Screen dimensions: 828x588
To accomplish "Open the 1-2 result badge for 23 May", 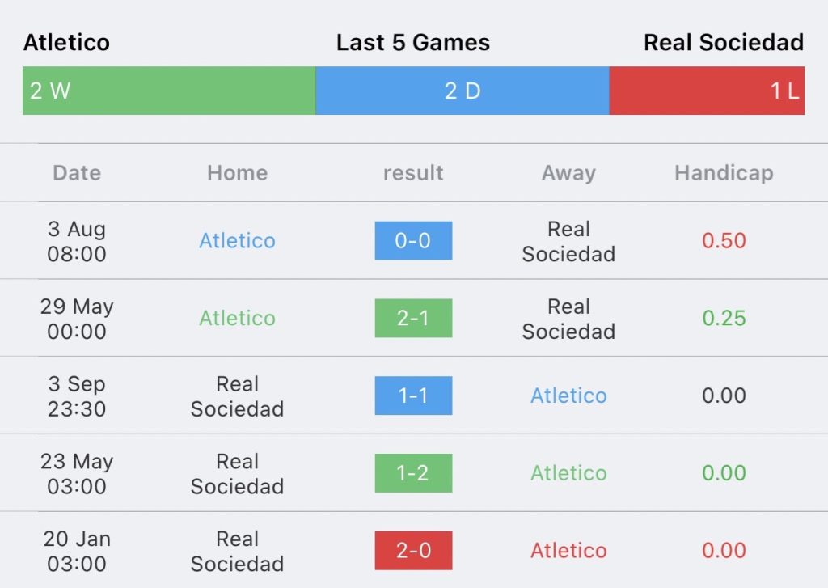I will (413, 473).
